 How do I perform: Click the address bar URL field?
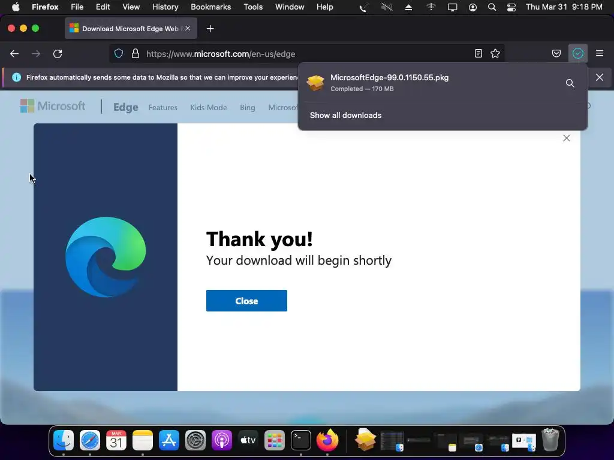click(x=306, y=54)
